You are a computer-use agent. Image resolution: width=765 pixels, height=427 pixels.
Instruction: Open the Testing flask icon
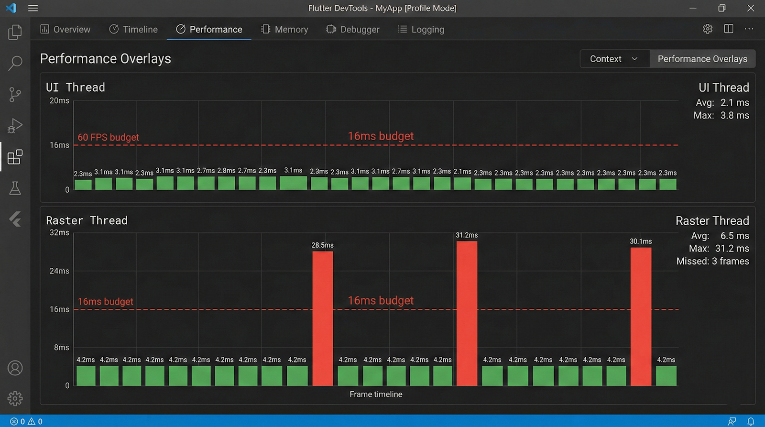(15, 188)
